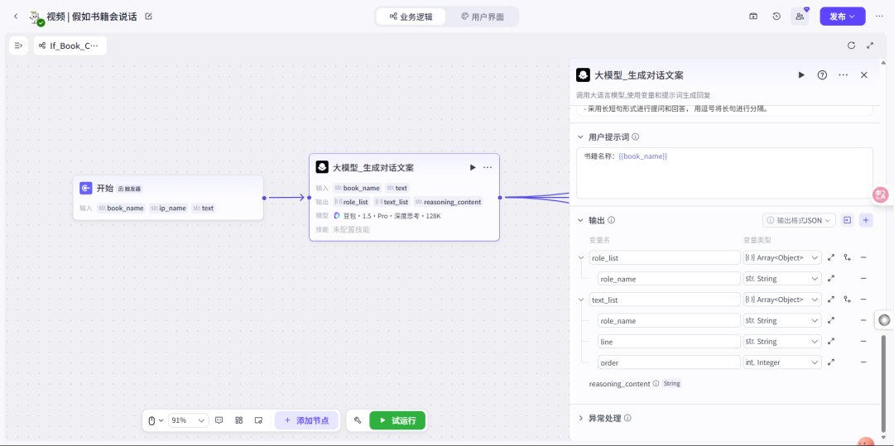Change the type dropdown for the line variable
The width and height of the screenshot is (894, 446).
(782, 342)
